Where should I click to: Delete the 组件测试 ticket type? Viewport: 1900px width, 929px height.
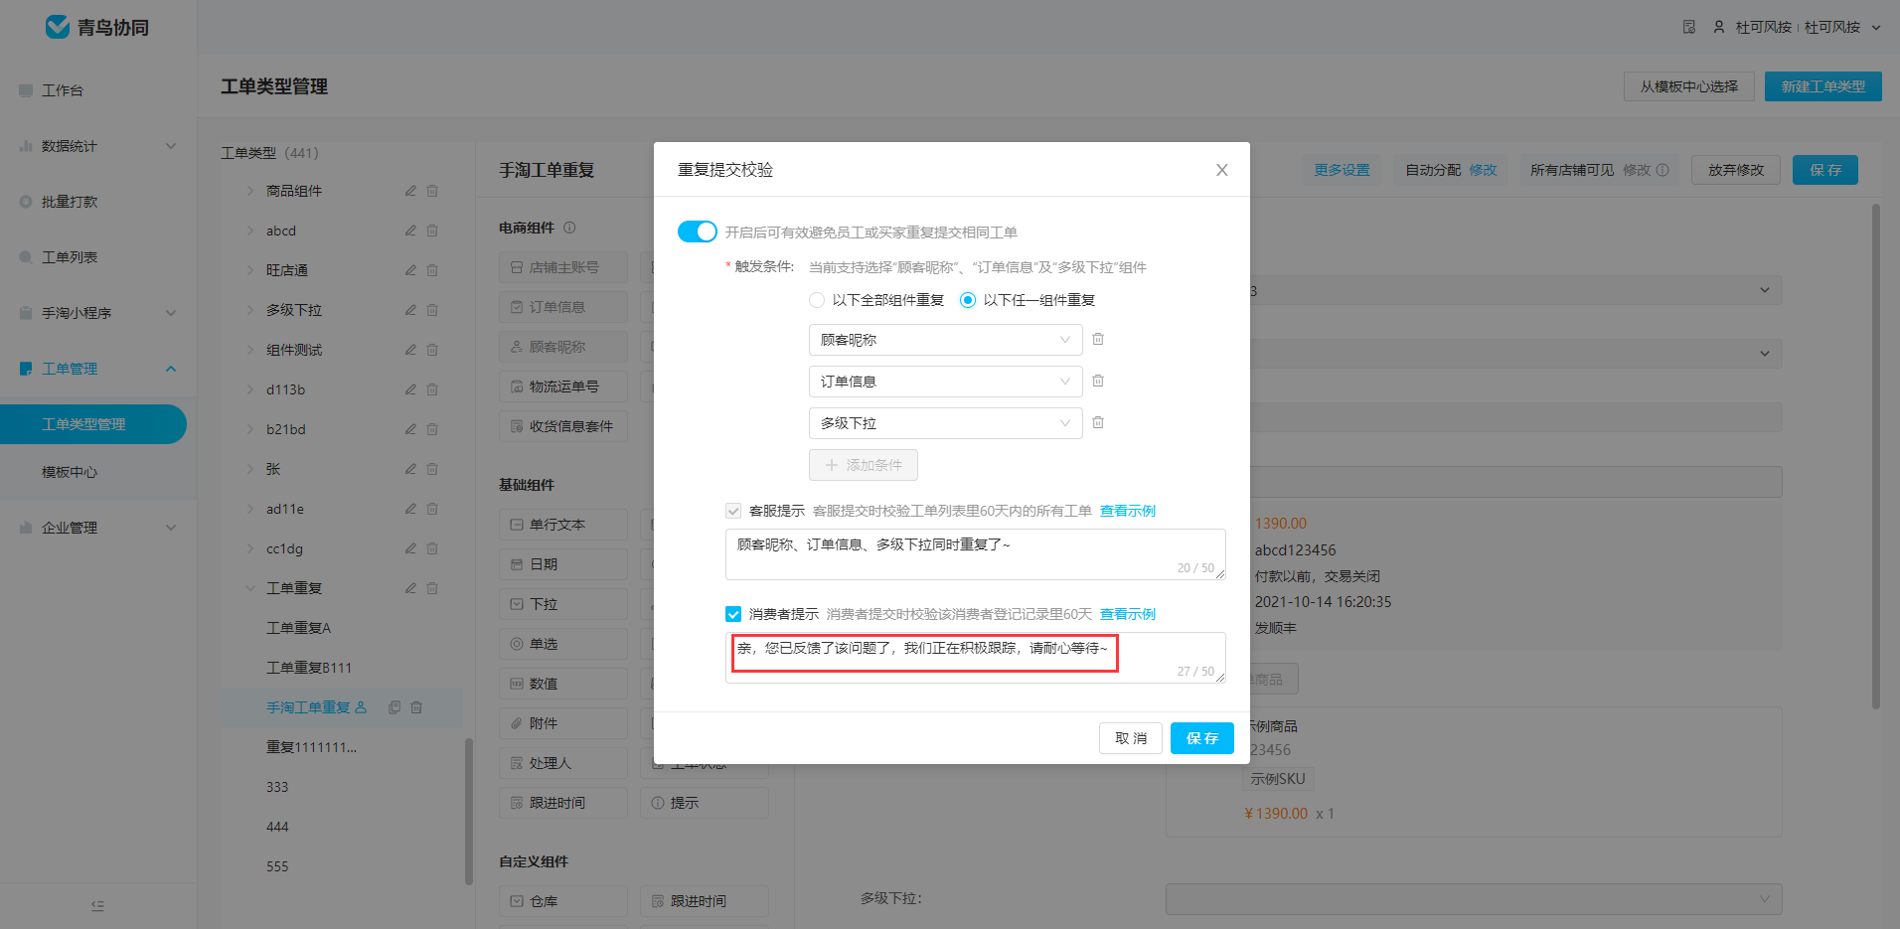(432, 350)
